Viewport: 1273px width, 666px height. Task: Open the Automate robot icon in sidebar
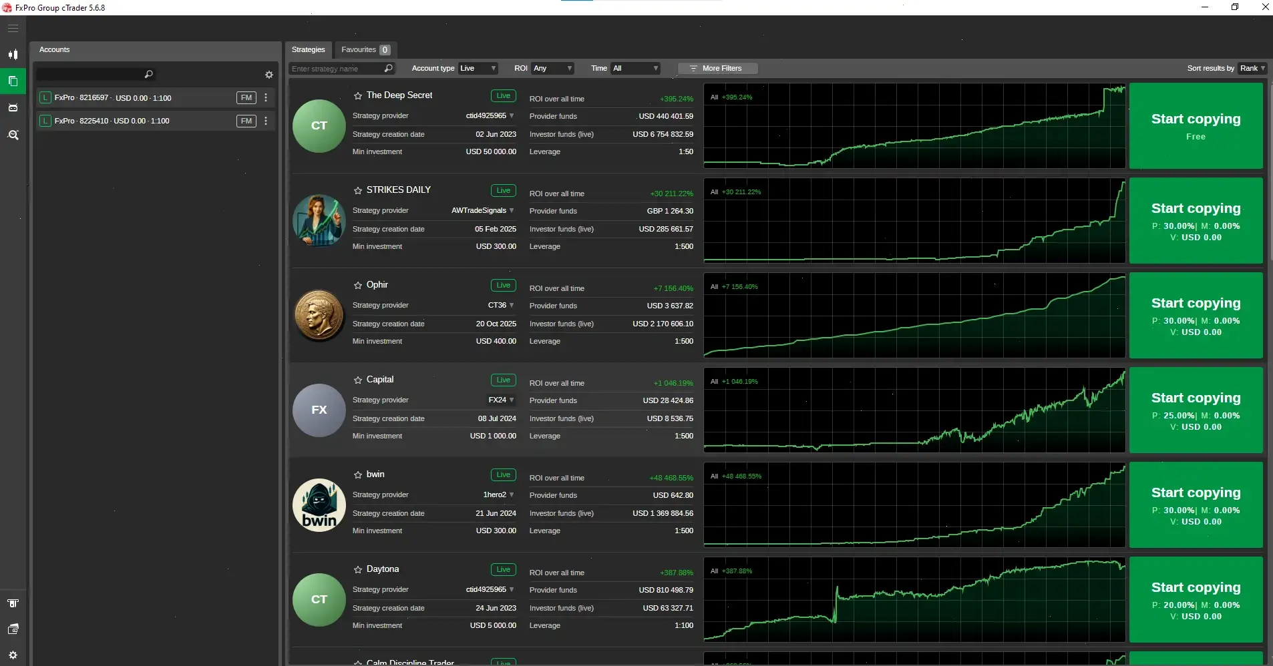point(13,107)
